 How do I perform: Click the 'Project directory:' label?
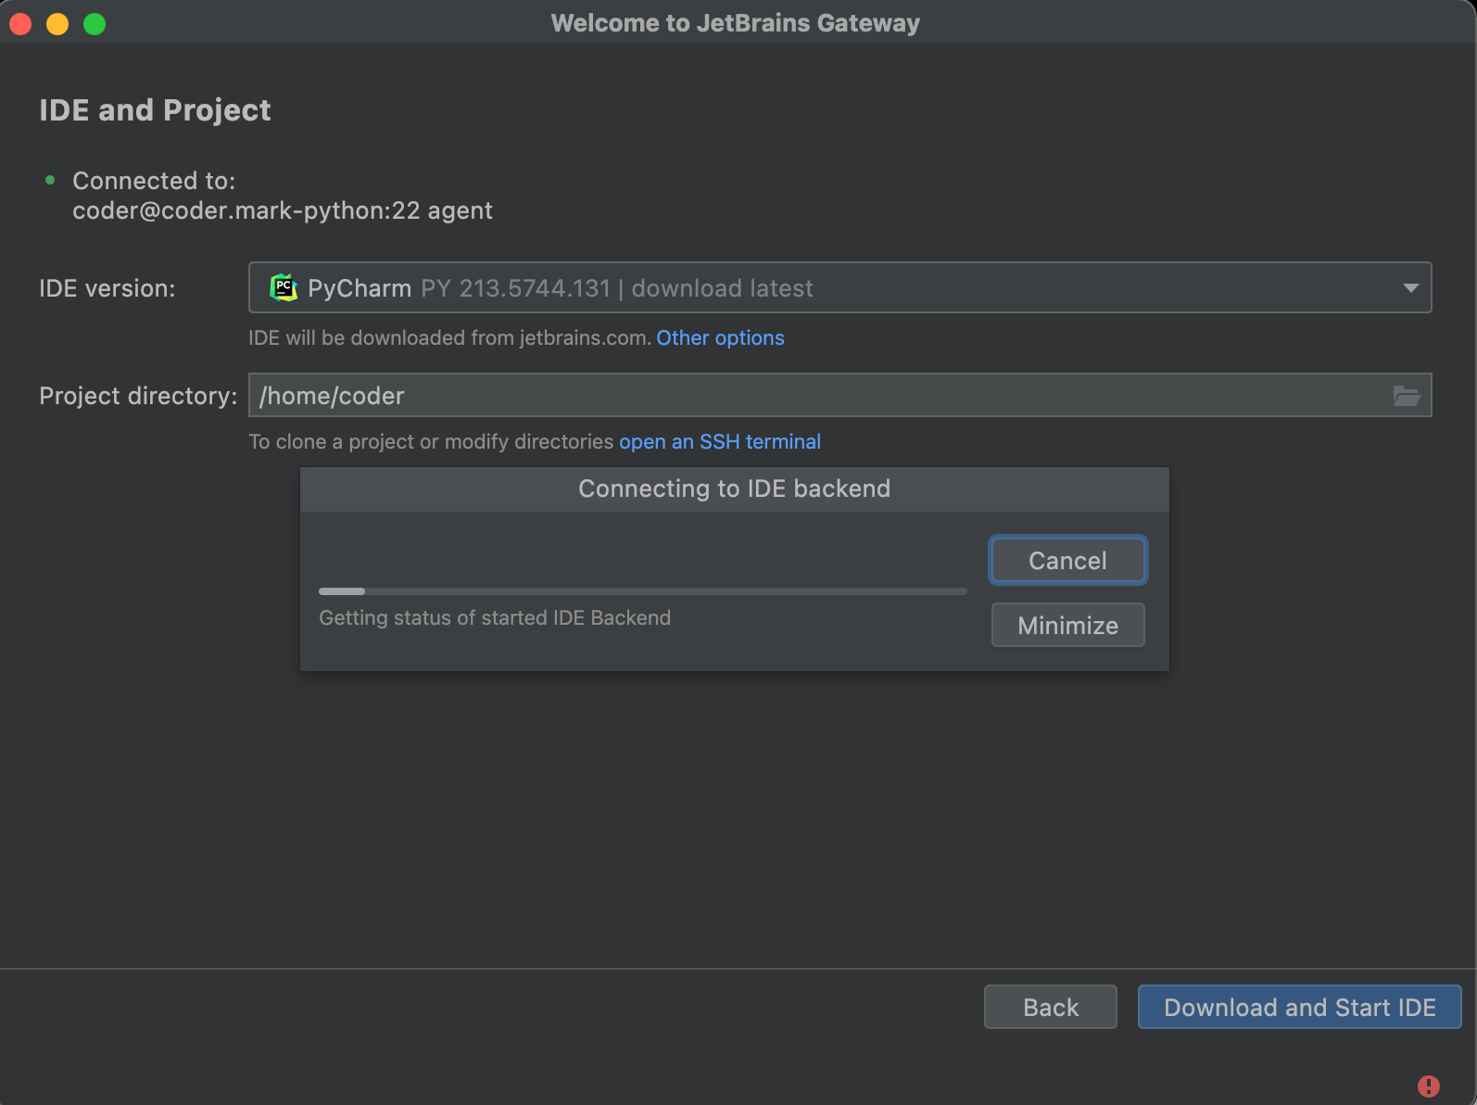pyautogui.click(x=138, y=396)
